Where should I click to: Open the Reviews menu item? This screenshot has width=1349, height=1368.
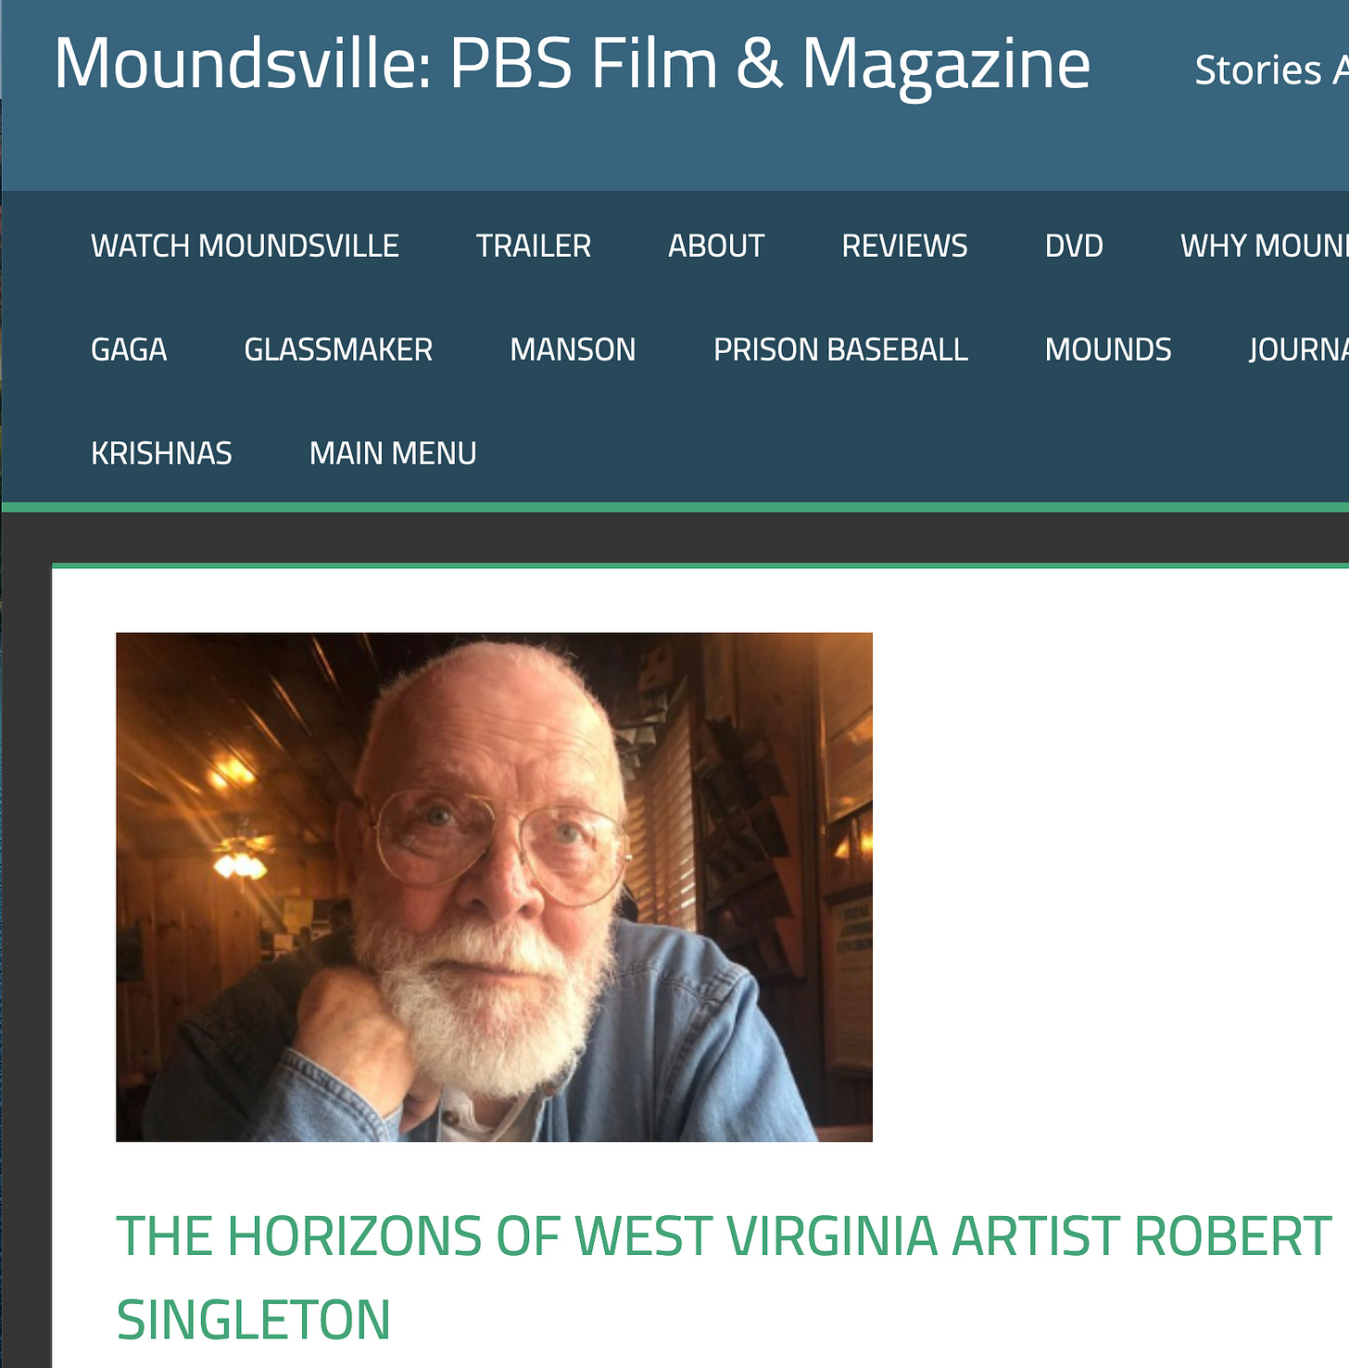coord(904,246)
